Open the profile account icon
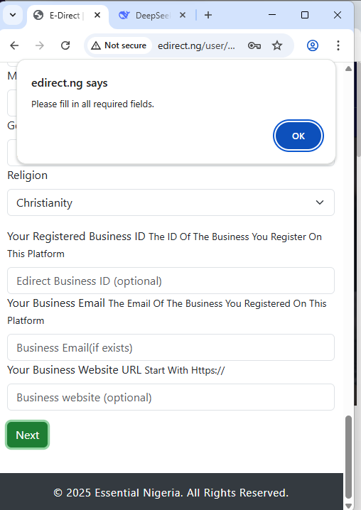Viewport: 361px width, 510px height. coord(313,45)
